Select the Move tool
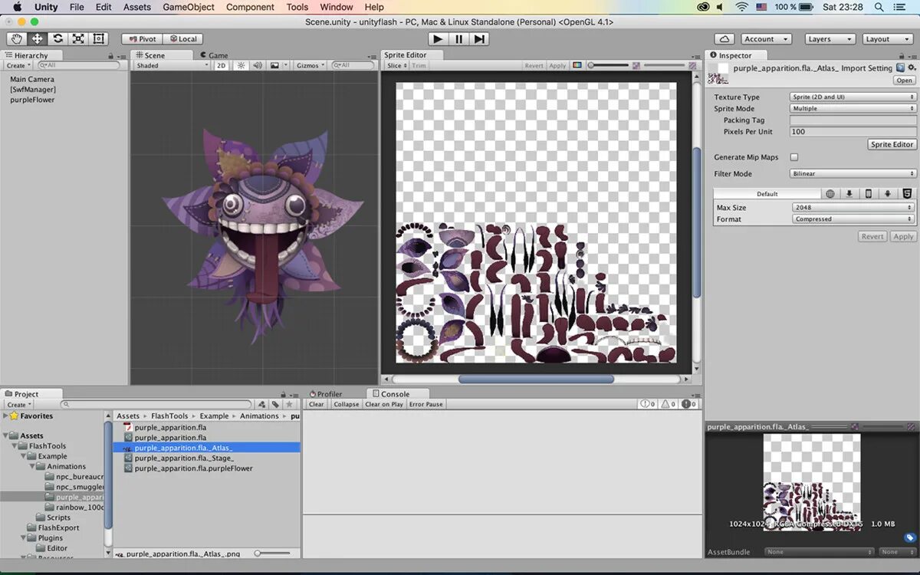 (37, 38)
